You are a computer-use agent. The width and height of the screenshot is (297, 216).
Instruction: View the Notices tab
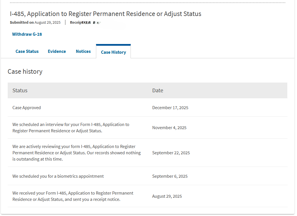83,51
